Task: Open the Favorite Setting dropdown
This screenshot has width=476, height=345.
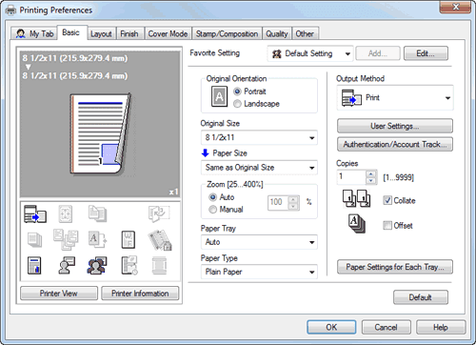Action: tap(309, 53)
